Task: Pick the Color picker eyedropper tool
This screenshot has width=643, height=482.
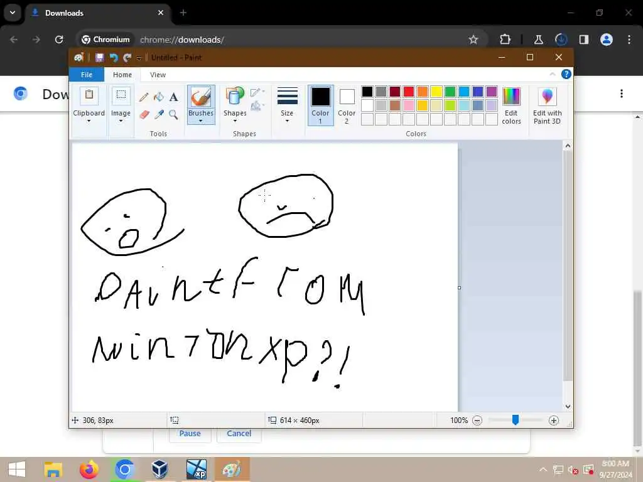Action: [x=159, y=114]
